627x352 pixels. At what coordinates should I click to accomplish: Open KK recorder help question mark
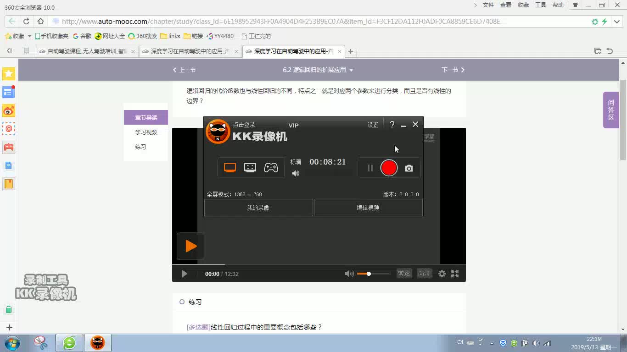click(x=392, y=125)
